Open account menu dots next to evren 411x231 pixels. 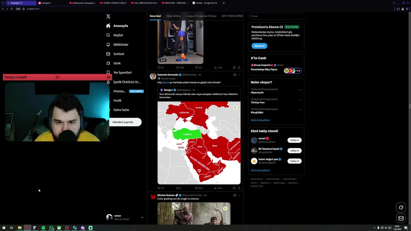[142, 217]
